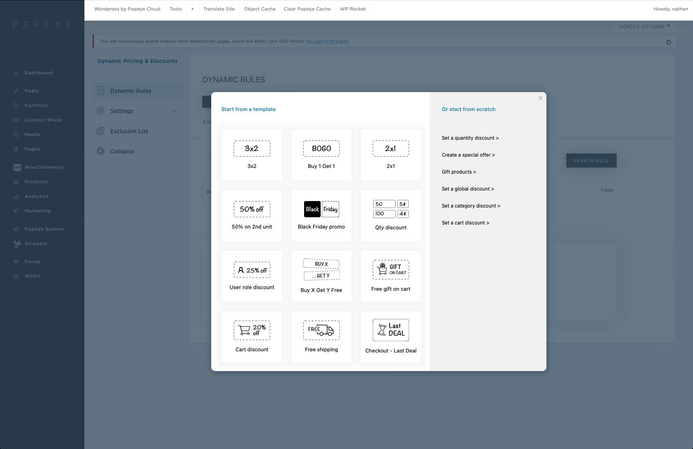This screenshot has height=449, width=693.
Task: Click Set a quantity discount link
Action: coord(470,138)
